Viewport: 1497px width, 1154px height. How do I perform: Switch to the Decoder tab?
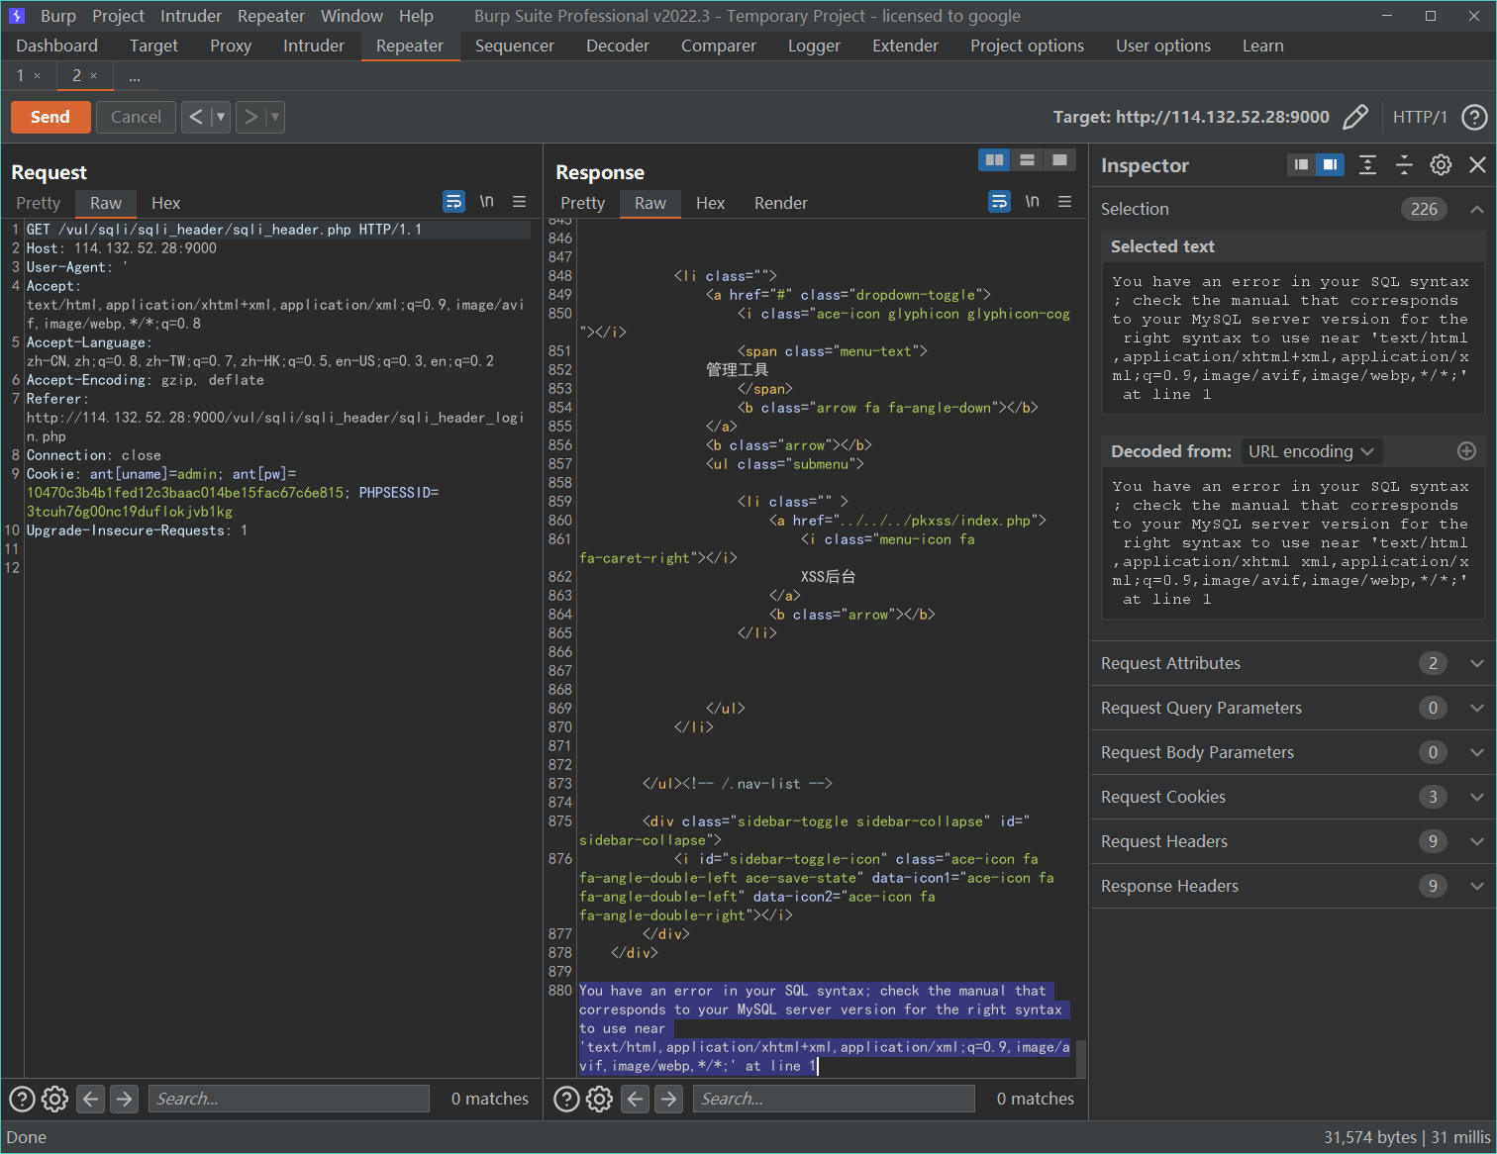click(618, 46)
